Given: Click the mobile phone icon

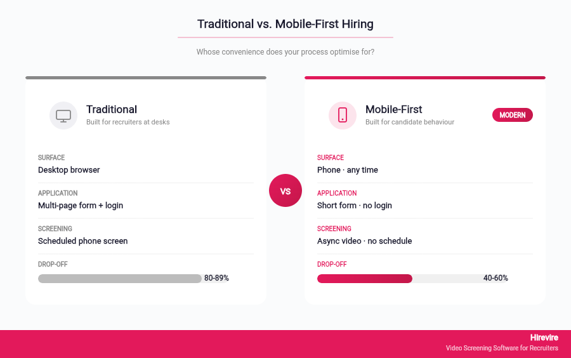Looking at the screenshot, I should (343, 116).
